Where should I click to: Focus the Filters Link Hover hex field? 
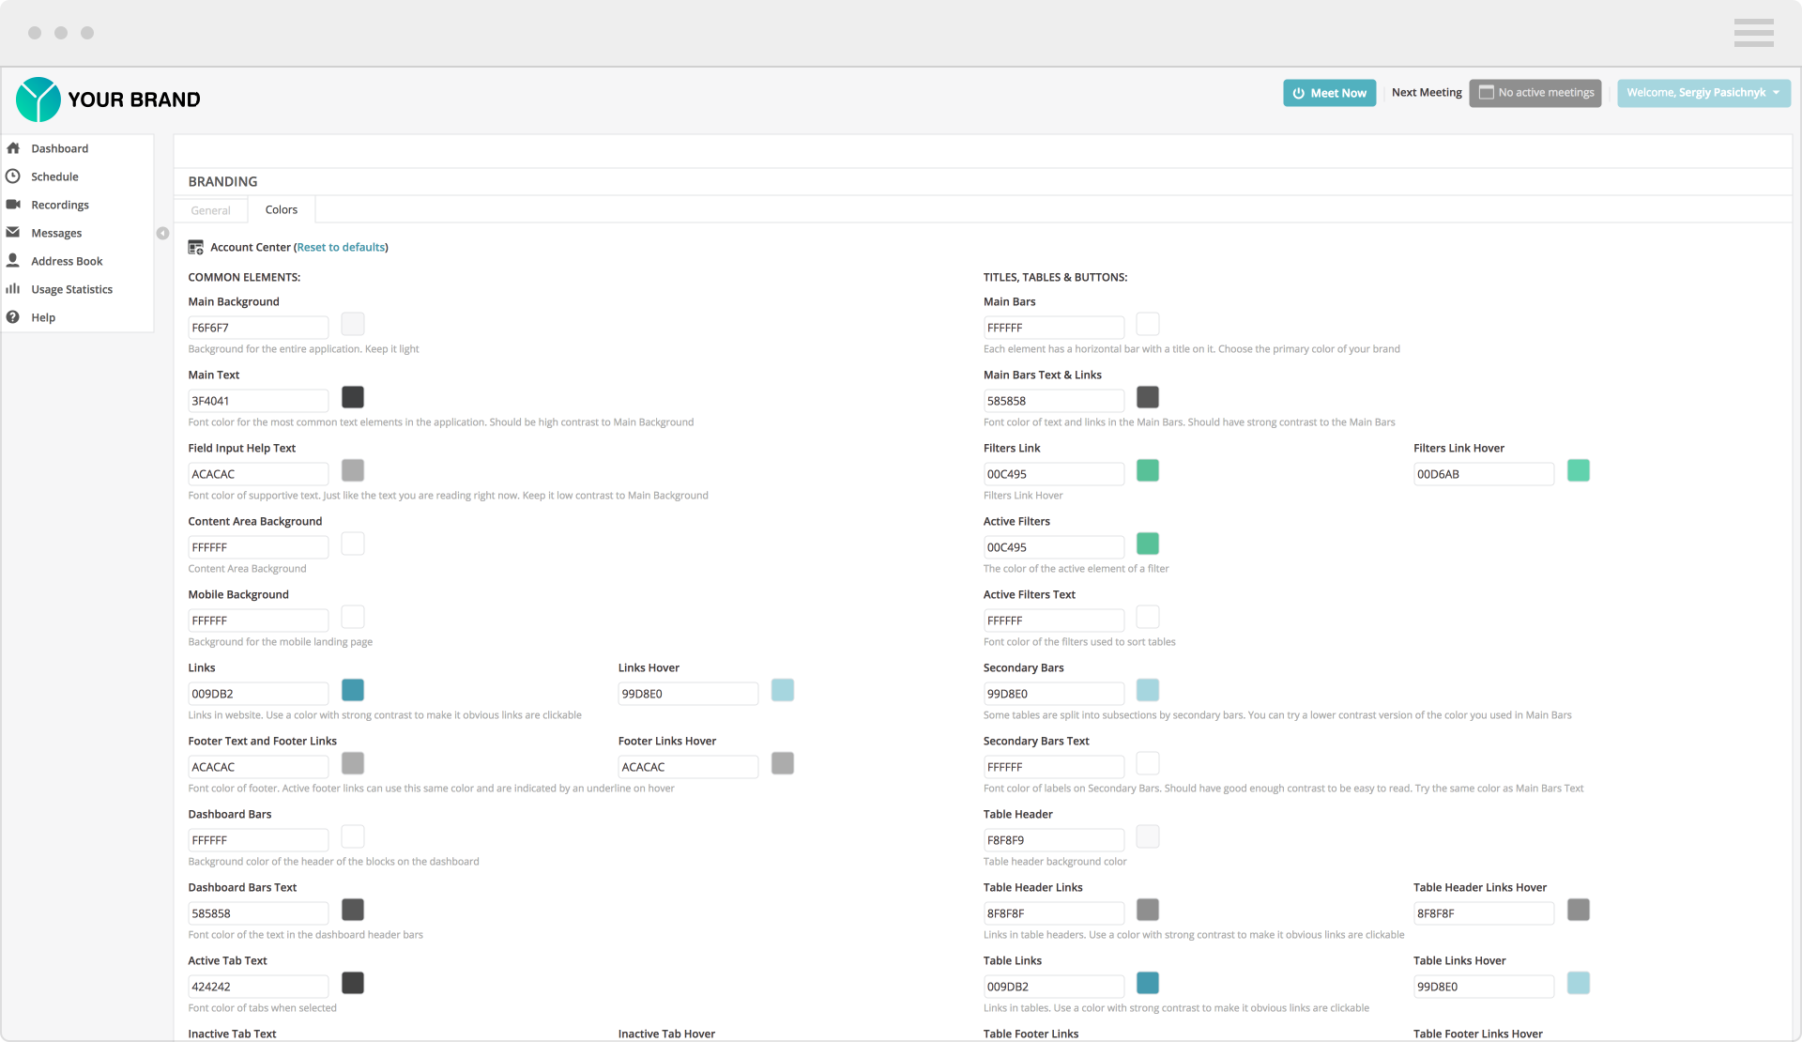[1484, 474]
